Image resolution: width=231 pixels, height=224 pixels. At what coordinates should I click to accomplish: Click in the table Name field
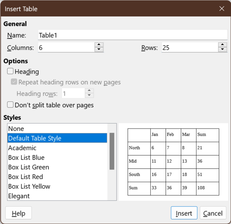click(x=132, y=35)
